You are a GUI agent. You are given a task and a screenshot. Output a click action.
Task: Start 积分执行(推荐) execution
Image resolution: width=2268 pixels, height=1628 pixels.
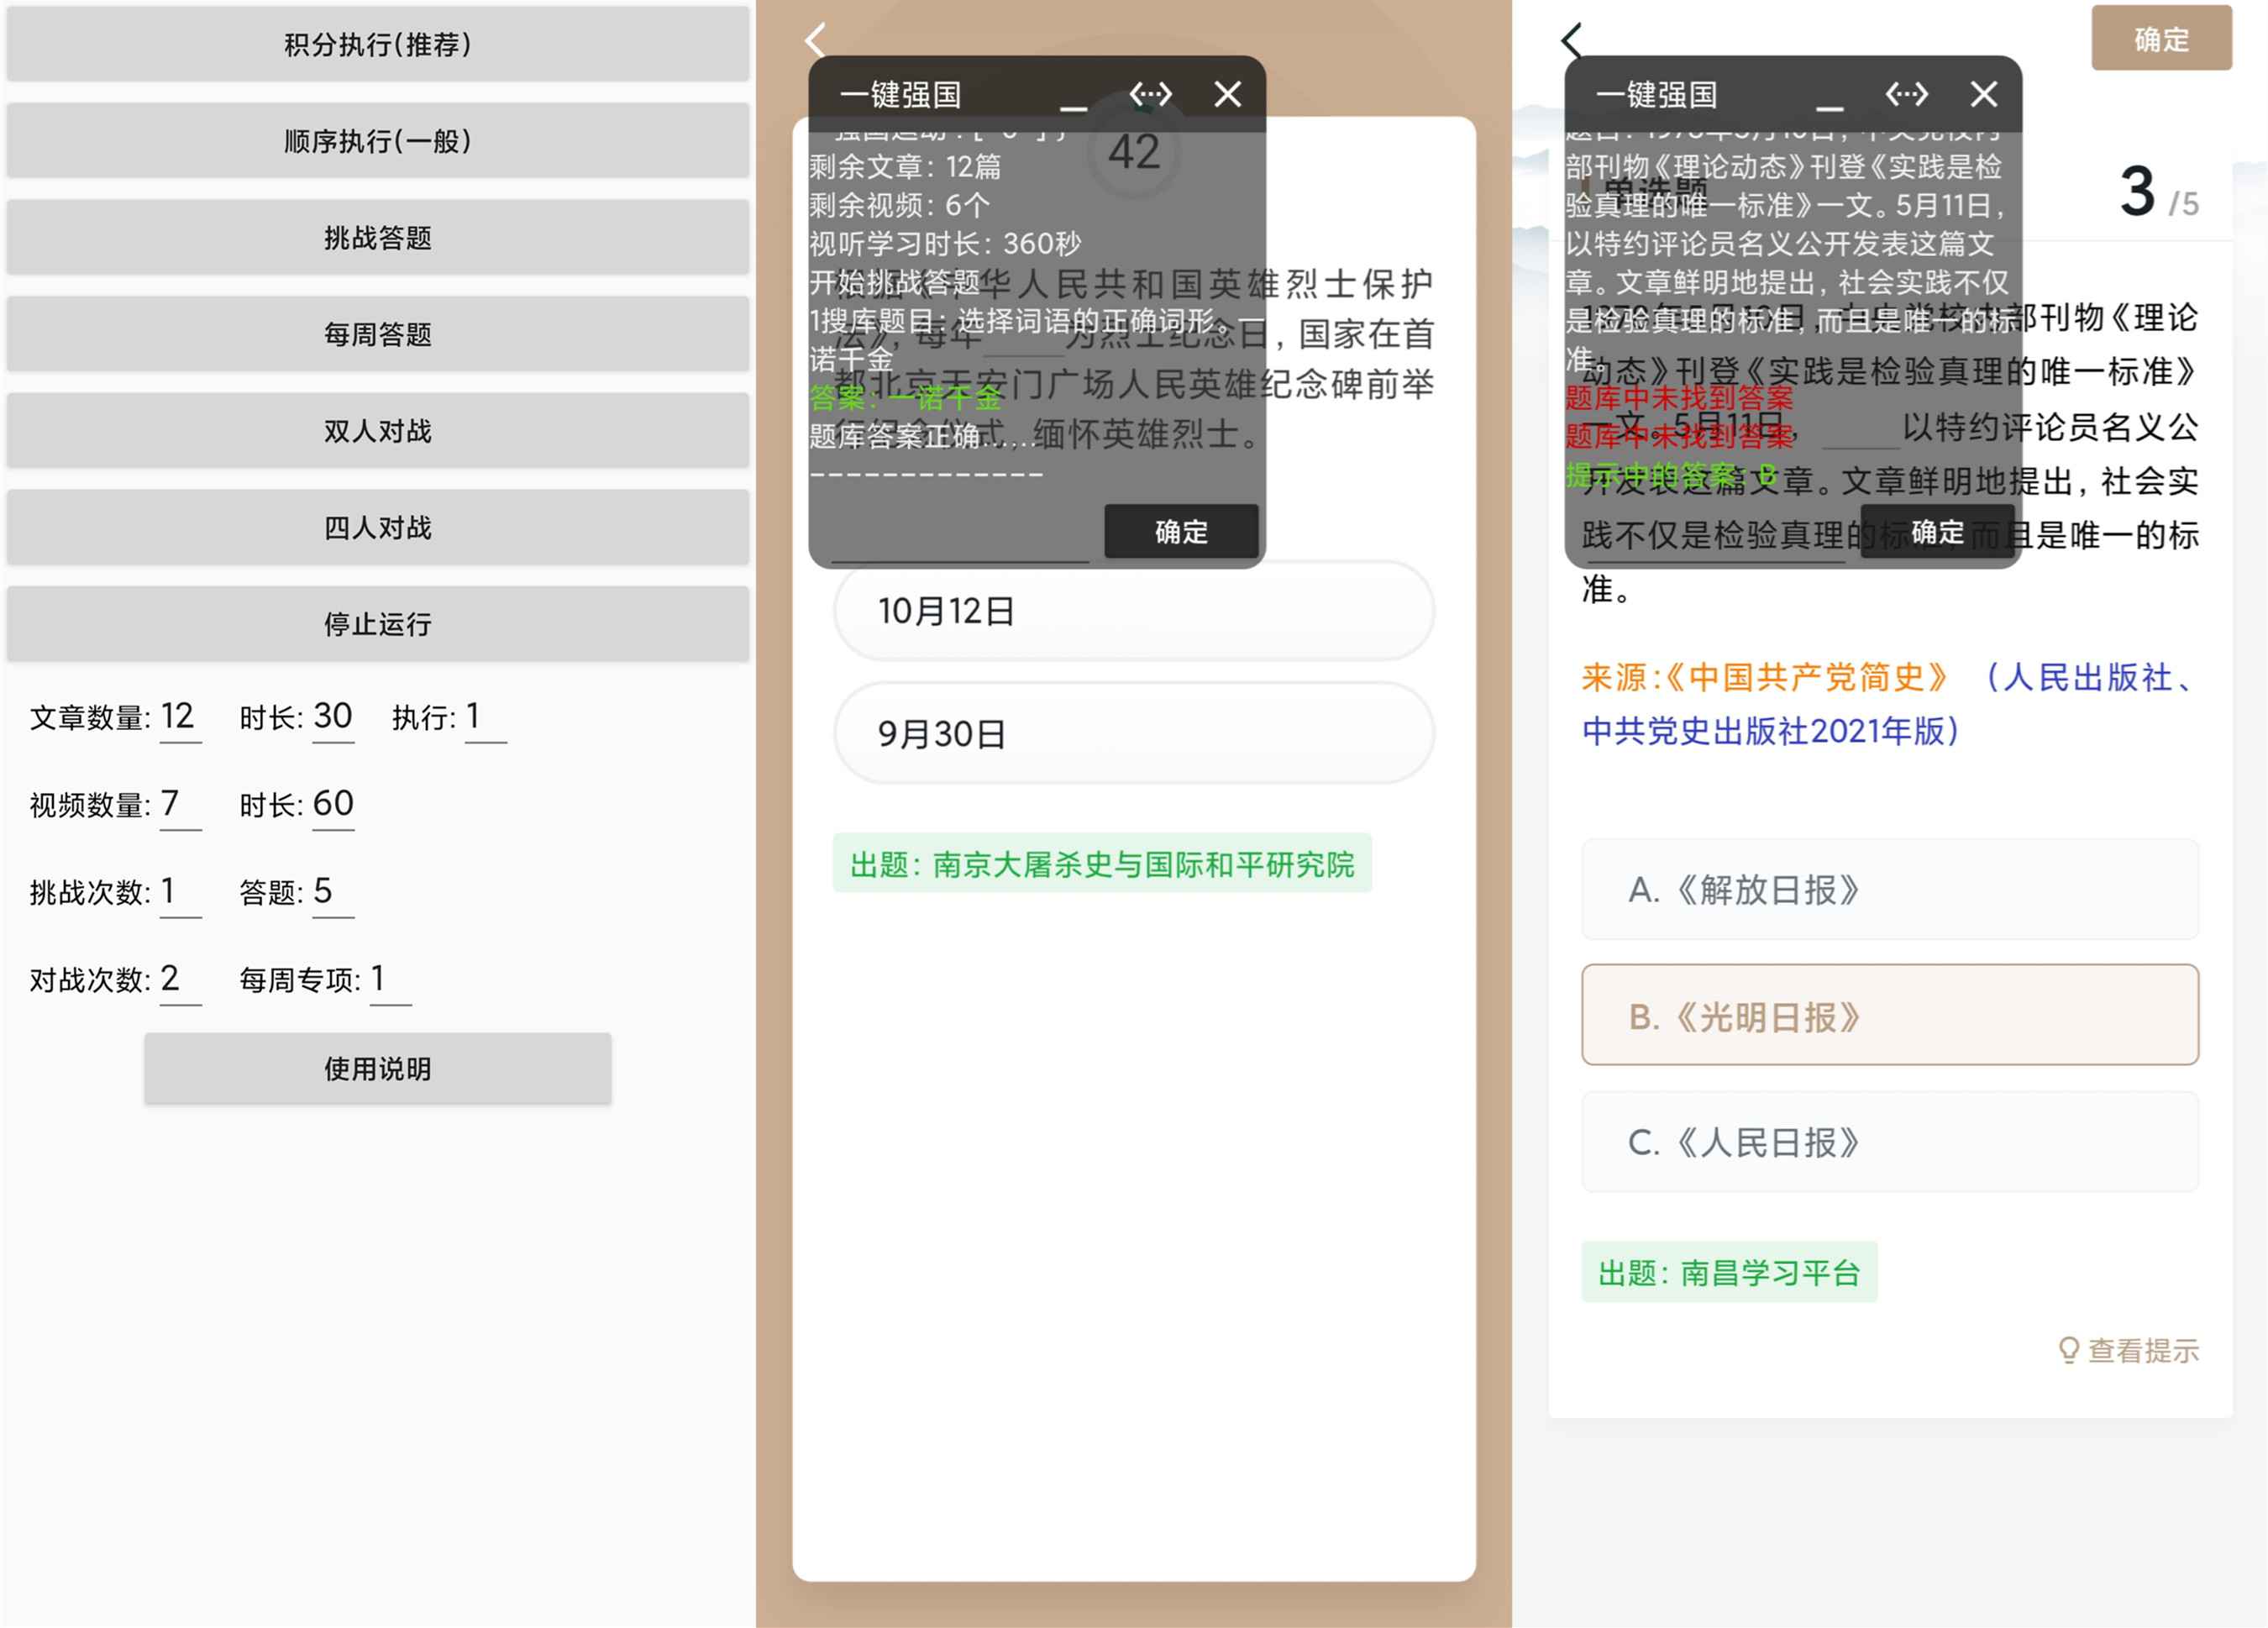click(377, 44)
